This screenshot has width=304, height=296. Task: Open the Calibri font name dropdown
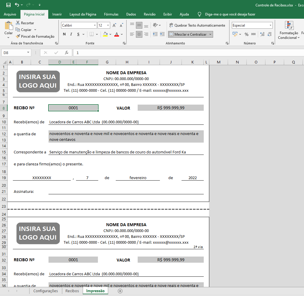point(95,25)
